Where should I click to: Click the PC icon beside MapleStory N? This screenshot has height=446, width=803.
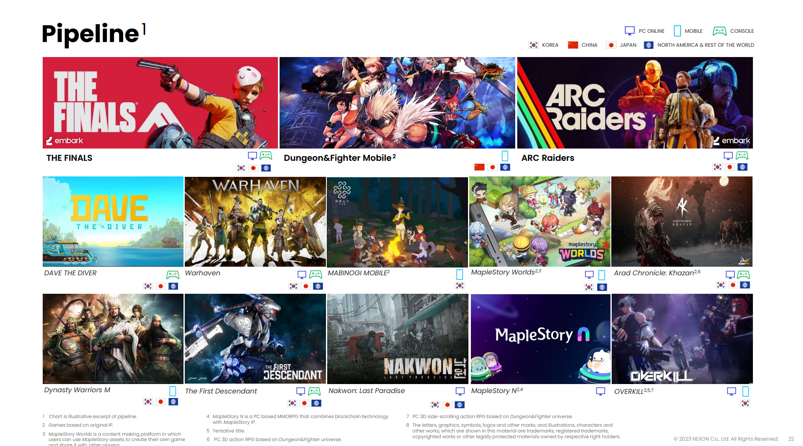click(600, 391)
